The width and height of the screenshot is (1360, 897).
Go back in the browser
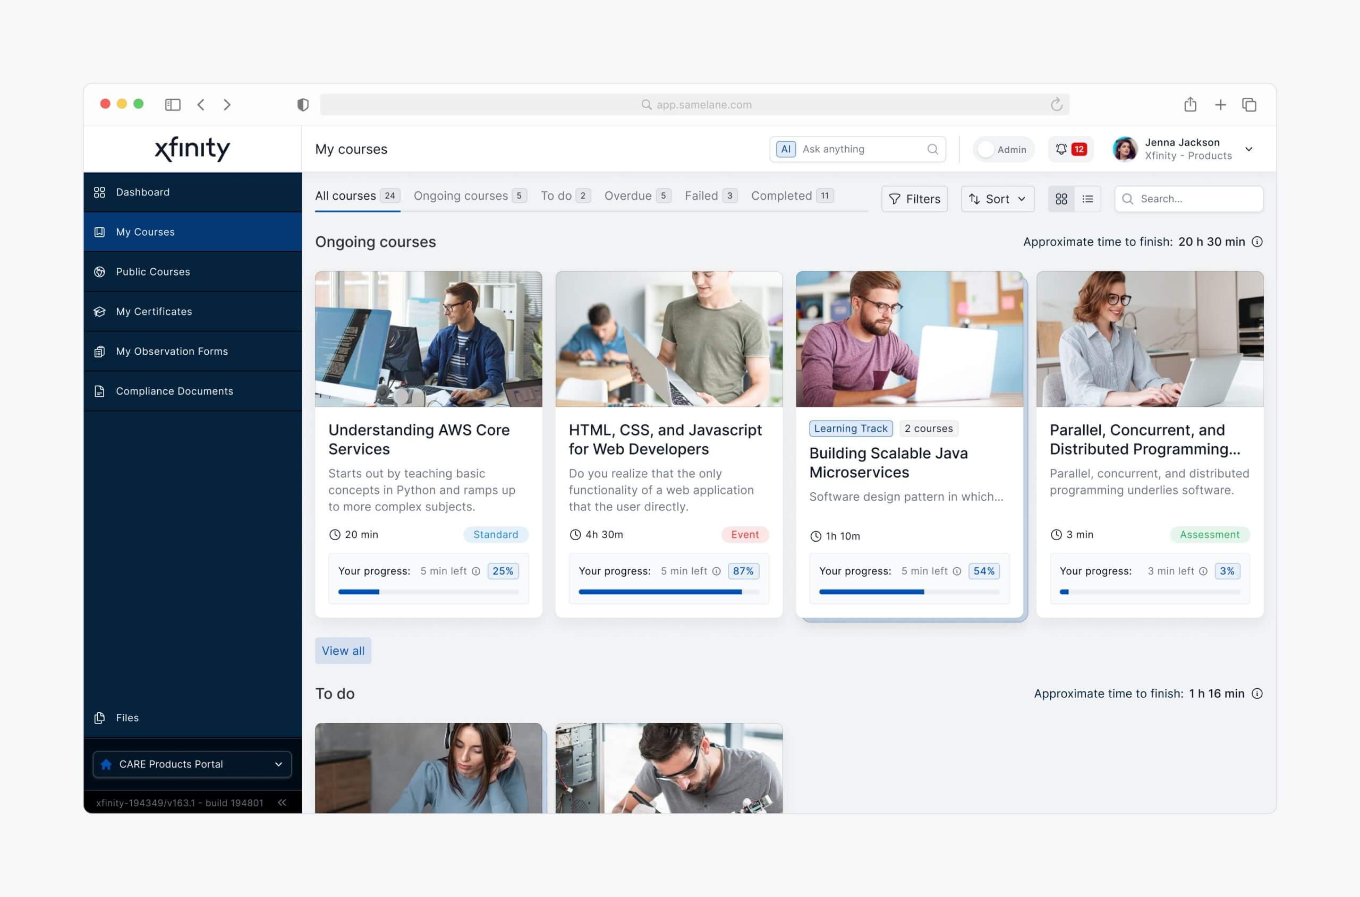[x=201, y=105]
